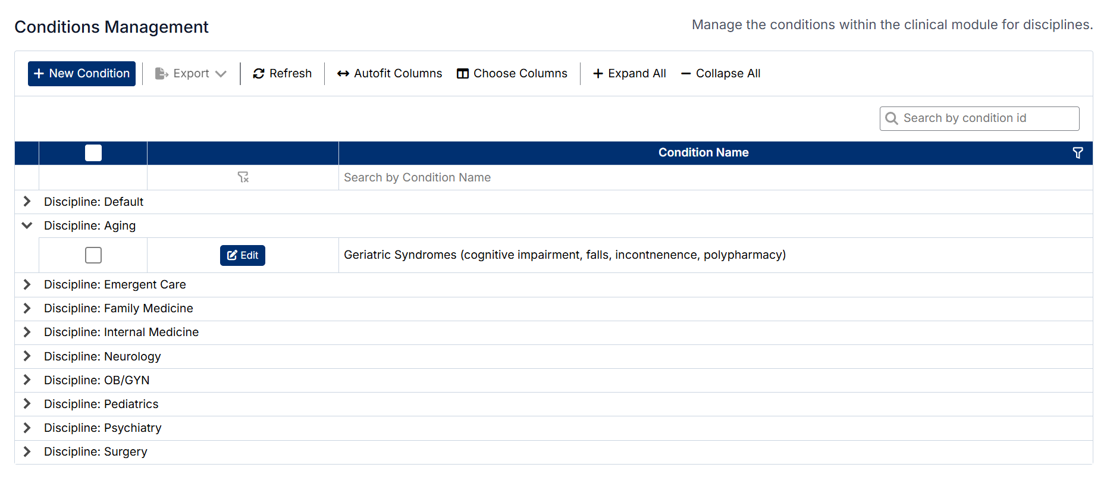Toggle the select-all header checkbox
Image resolution: width=1107 pixels, height=483 pixels.
93,153
